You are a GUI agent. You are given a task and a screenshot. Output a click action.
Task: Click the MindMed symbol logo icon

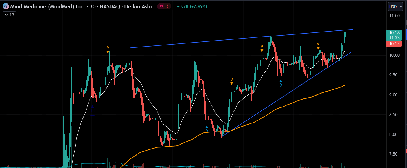tap(5, 6)
